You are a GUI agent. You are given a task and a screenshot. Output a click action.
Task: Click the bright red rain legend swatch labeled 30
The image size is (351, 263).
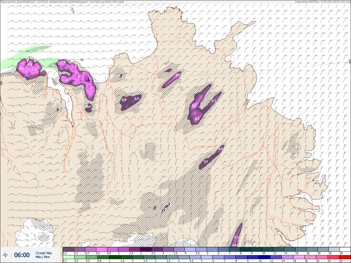click(345, 257)
